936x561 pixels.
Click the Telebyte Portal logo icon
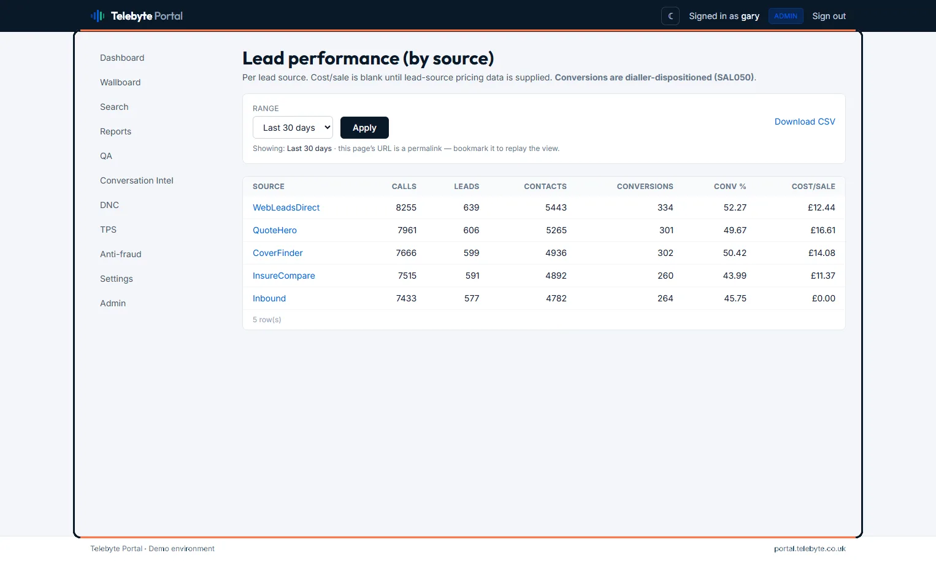coord(98,16)
